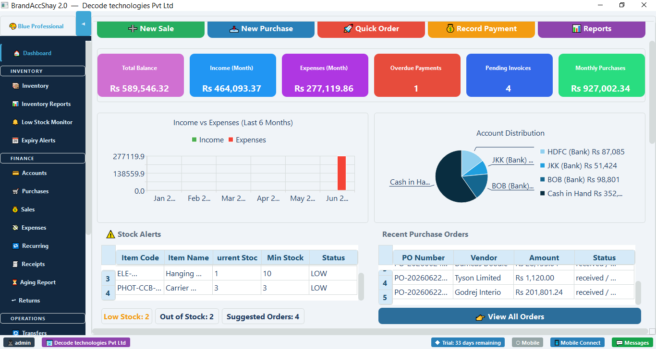Click BOB (Bank) legend color swatch
656x349 pixels.
click(x=543, y=180)
